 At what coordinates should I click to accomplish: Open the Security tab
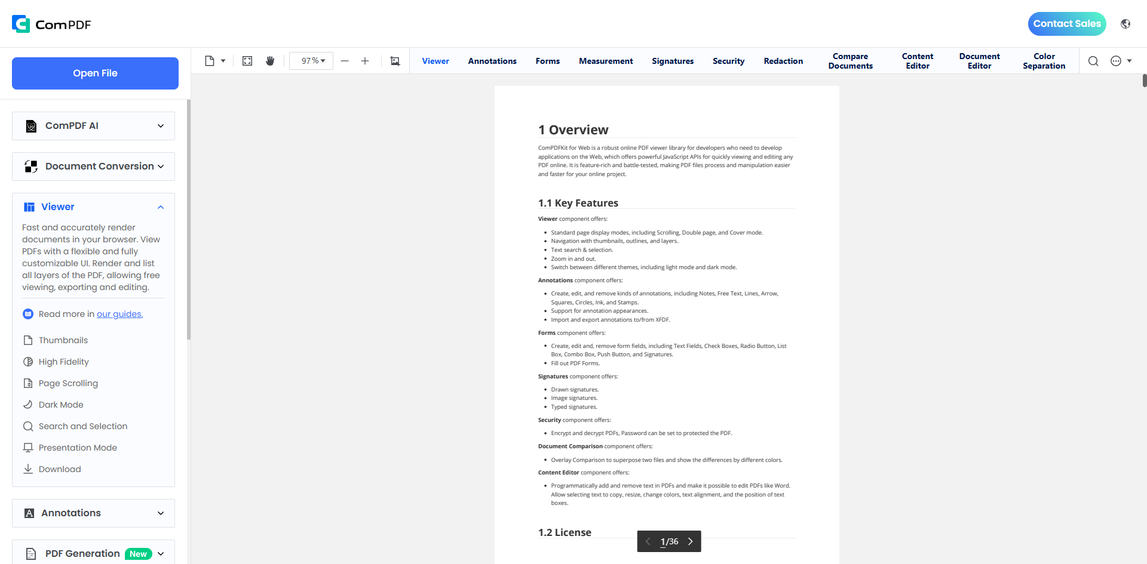point(728,61)
